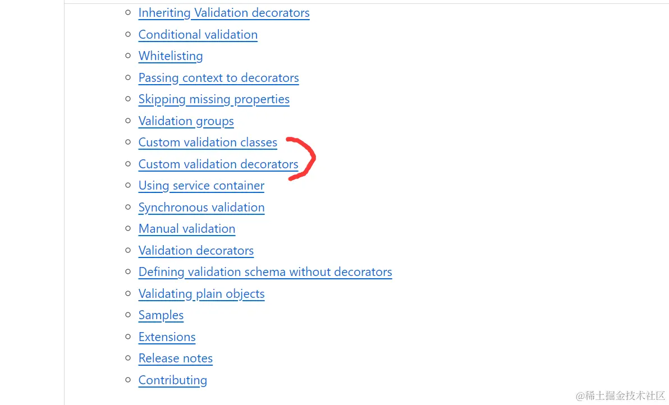The height and width of the screenshot is (405, 669).
Task: Open the Validation groups link
Action: coord(186,121)
